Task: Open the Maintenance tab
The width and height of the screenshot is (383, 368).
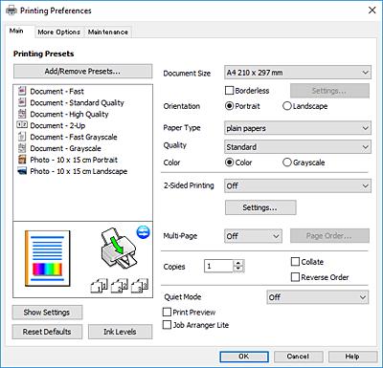Action: (x=108, y=32)
